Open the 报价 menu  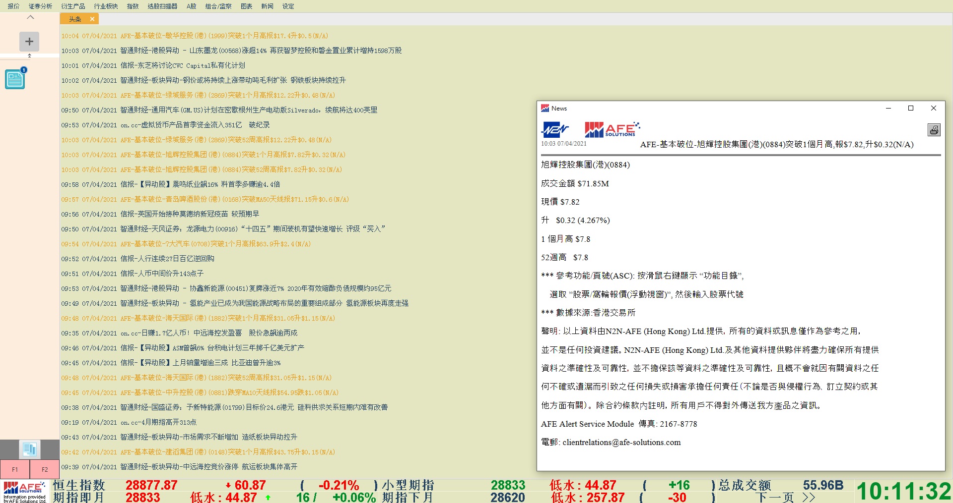coord(13,6)
